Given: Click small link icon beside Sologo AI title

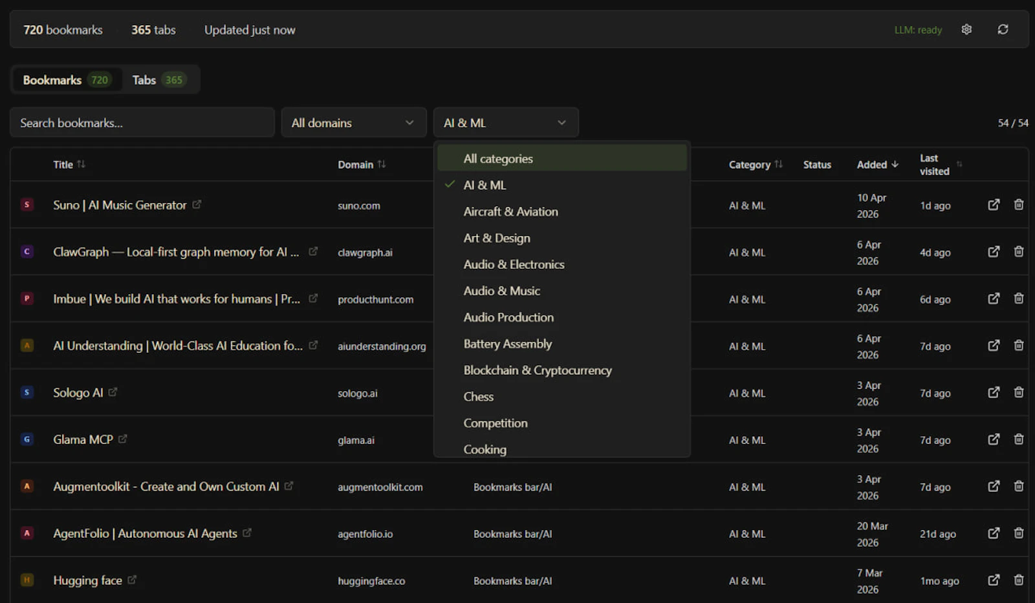Looking at the screenshot, I should (113, 392).
